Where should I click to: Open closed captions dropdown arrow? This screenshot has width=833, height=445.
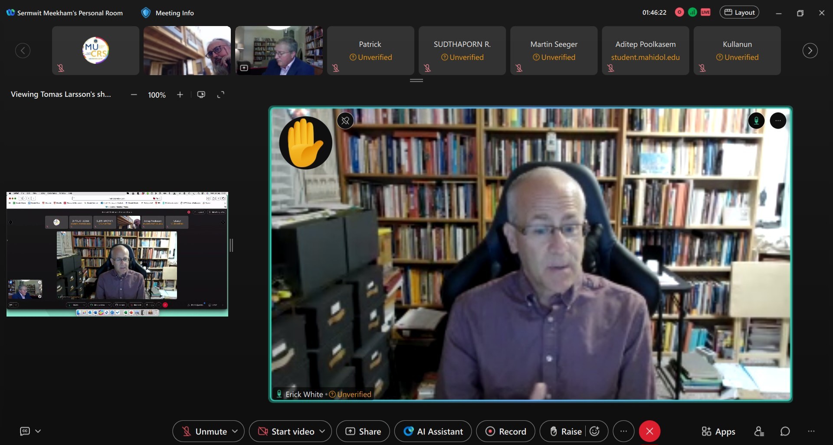38,431
